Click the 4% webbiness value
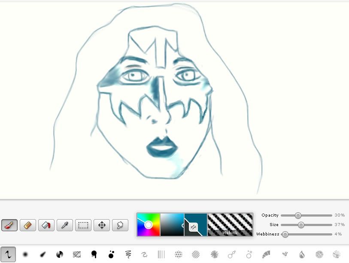The image size is (349, 263). [338, 234]
